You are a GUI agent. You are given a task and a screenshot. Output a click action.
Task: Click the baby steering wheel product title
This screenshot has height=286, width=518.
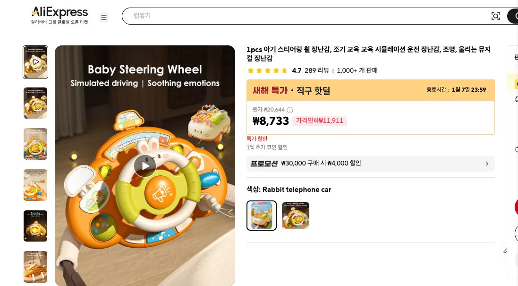pos(368,53)
